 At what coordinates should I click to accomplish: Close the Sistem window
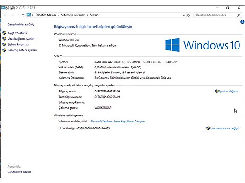(239, 8)
